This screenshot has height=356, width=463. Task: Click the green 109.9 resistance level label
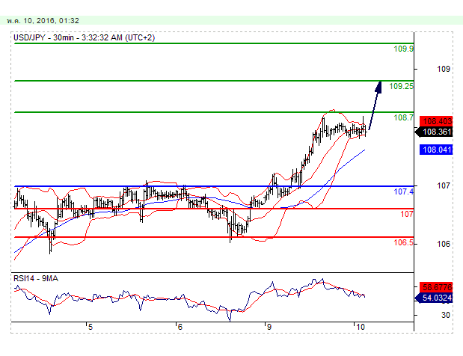[403, 49]
